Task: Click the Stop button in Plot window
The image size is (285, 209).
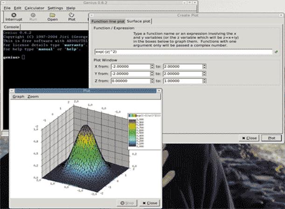Action: tap(127, 203)
